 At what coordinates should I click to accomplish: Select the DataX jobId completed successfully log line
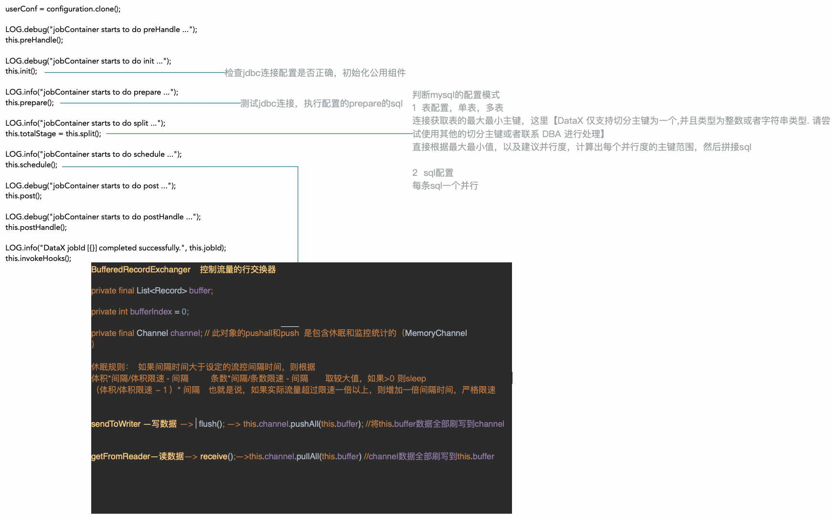click(116, 248)
